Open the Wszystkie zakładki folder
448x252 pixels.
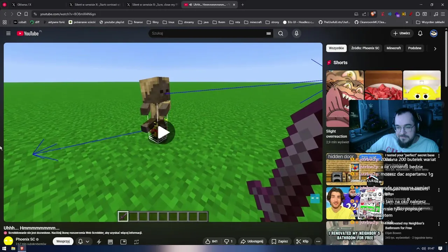coord(430,22)
